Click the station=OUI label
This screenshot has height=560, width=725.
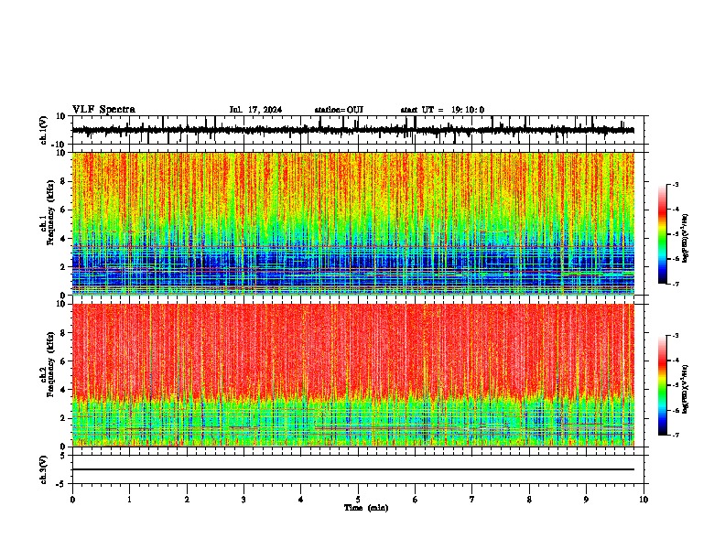(x=339, y=110)
